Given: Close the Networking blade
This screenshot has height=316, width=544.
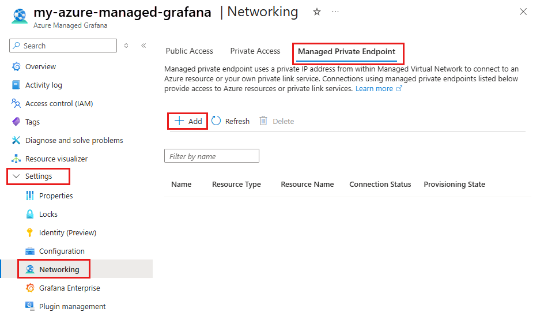Looking at the screenshot, I should click(523, 12).
